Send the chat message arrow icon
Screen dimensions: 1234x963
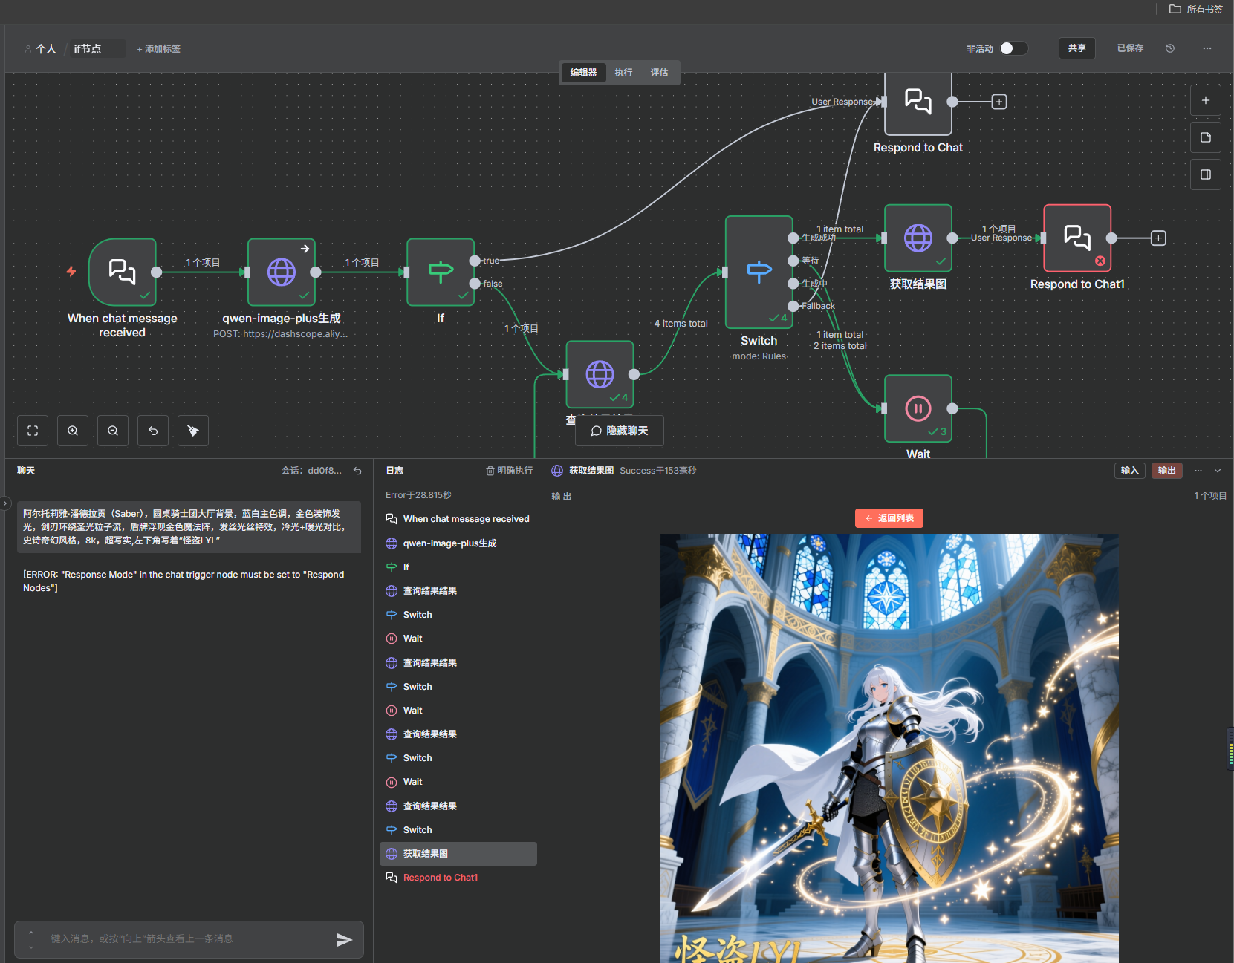[344, 939]
